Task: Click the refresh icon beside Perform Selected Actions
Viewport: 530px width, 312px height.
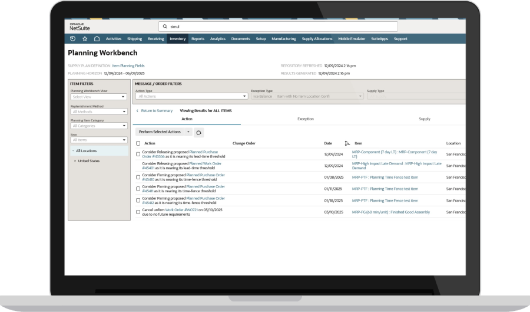Action: coord(198,133)
